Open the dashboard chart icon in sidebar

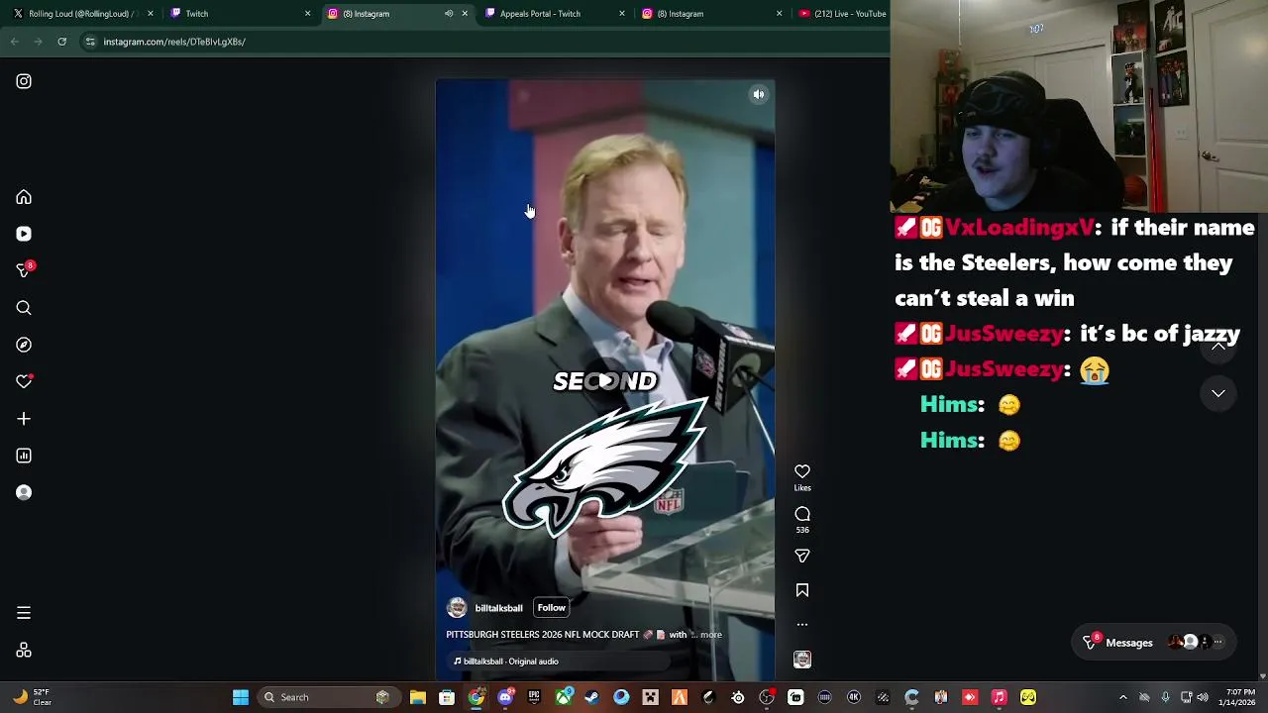pyautogui.click(x=24, y=456)
